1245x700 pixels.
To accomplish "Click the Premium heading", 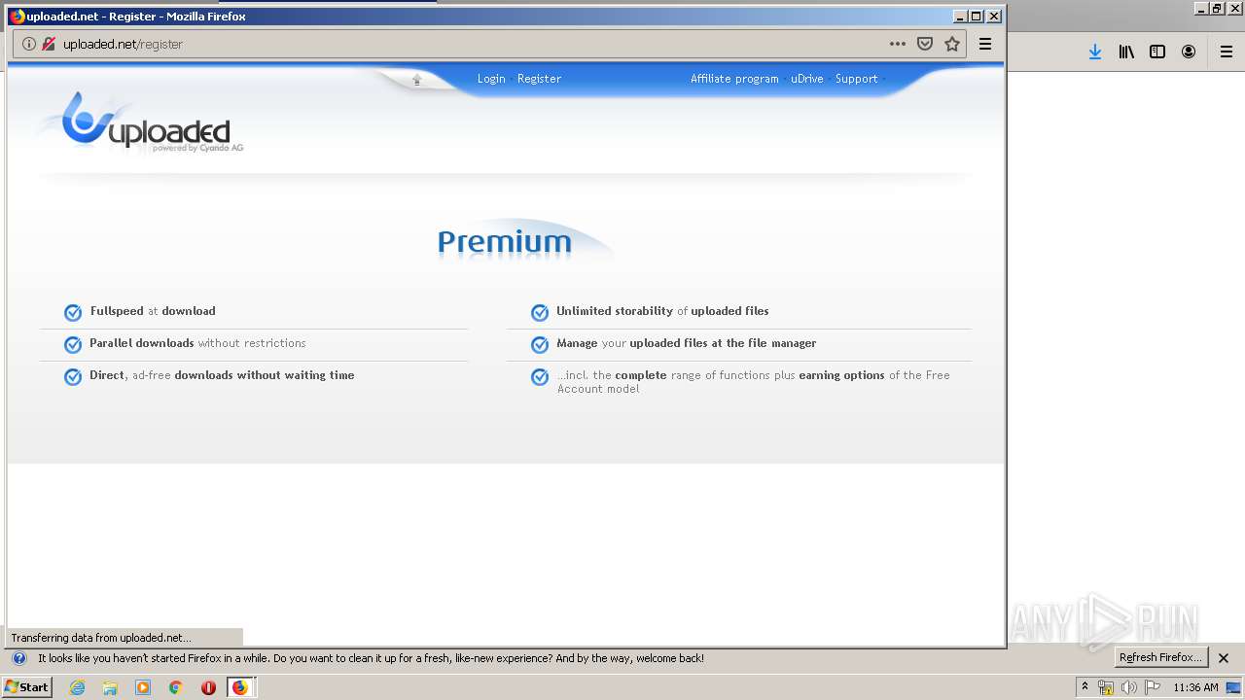I will coord(504,241).
